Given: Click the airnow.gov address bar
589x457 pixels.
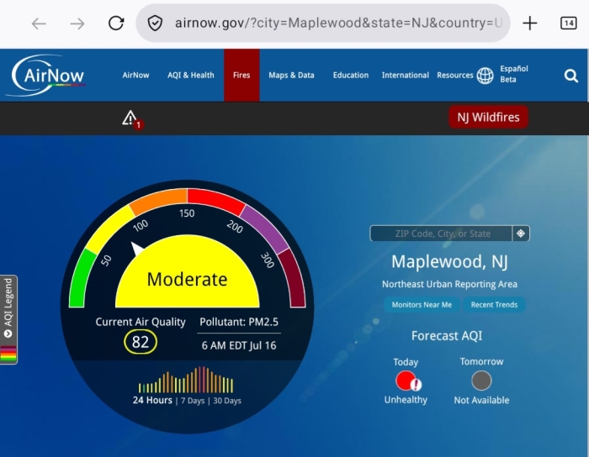Looking at the screenshot, I should (323, 24).
